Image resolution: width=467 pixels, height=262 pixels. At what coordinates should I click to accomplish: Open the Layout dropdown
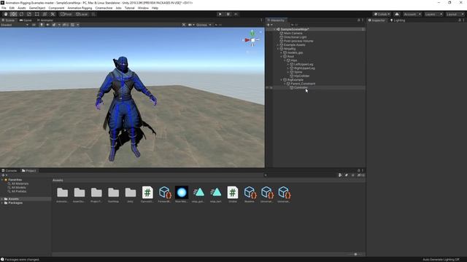point(455,15)
